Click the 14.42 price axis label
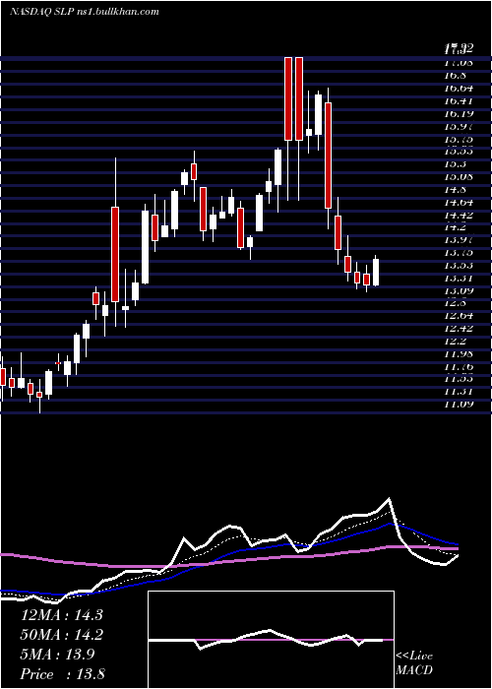The image size is (492, 689). click(x=459, y=216)
